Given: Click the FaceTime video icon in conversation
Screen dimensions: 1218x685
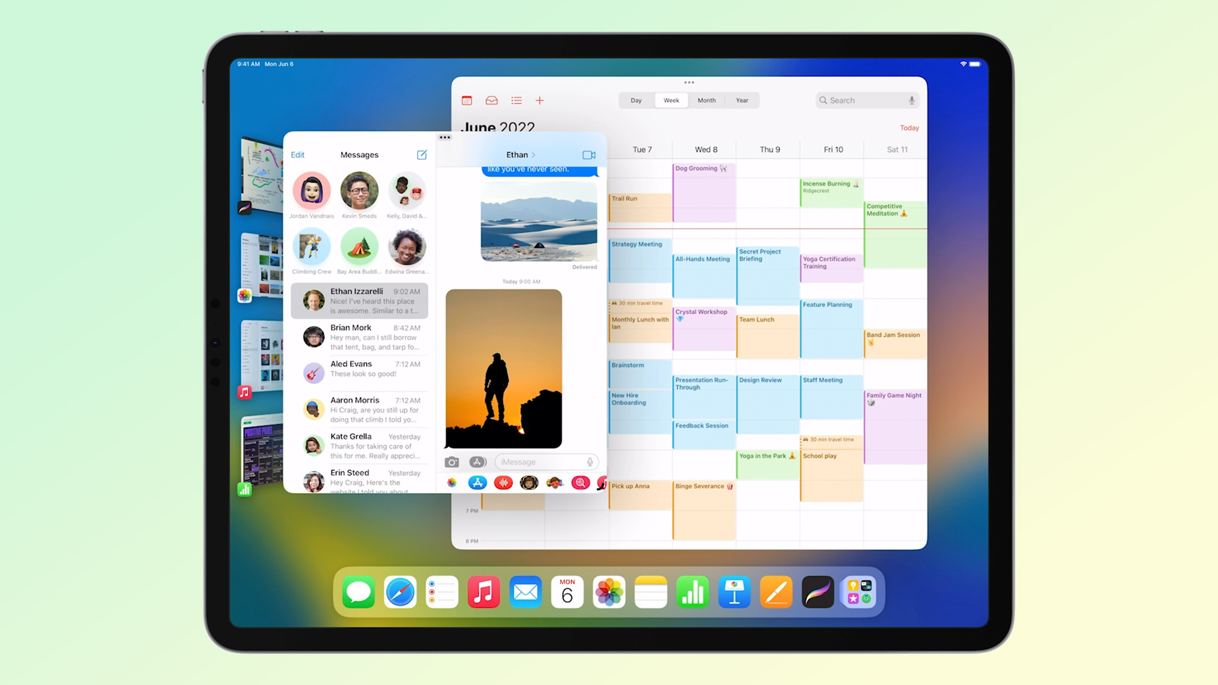Looking at the screenshot, I should coord(588,154).
